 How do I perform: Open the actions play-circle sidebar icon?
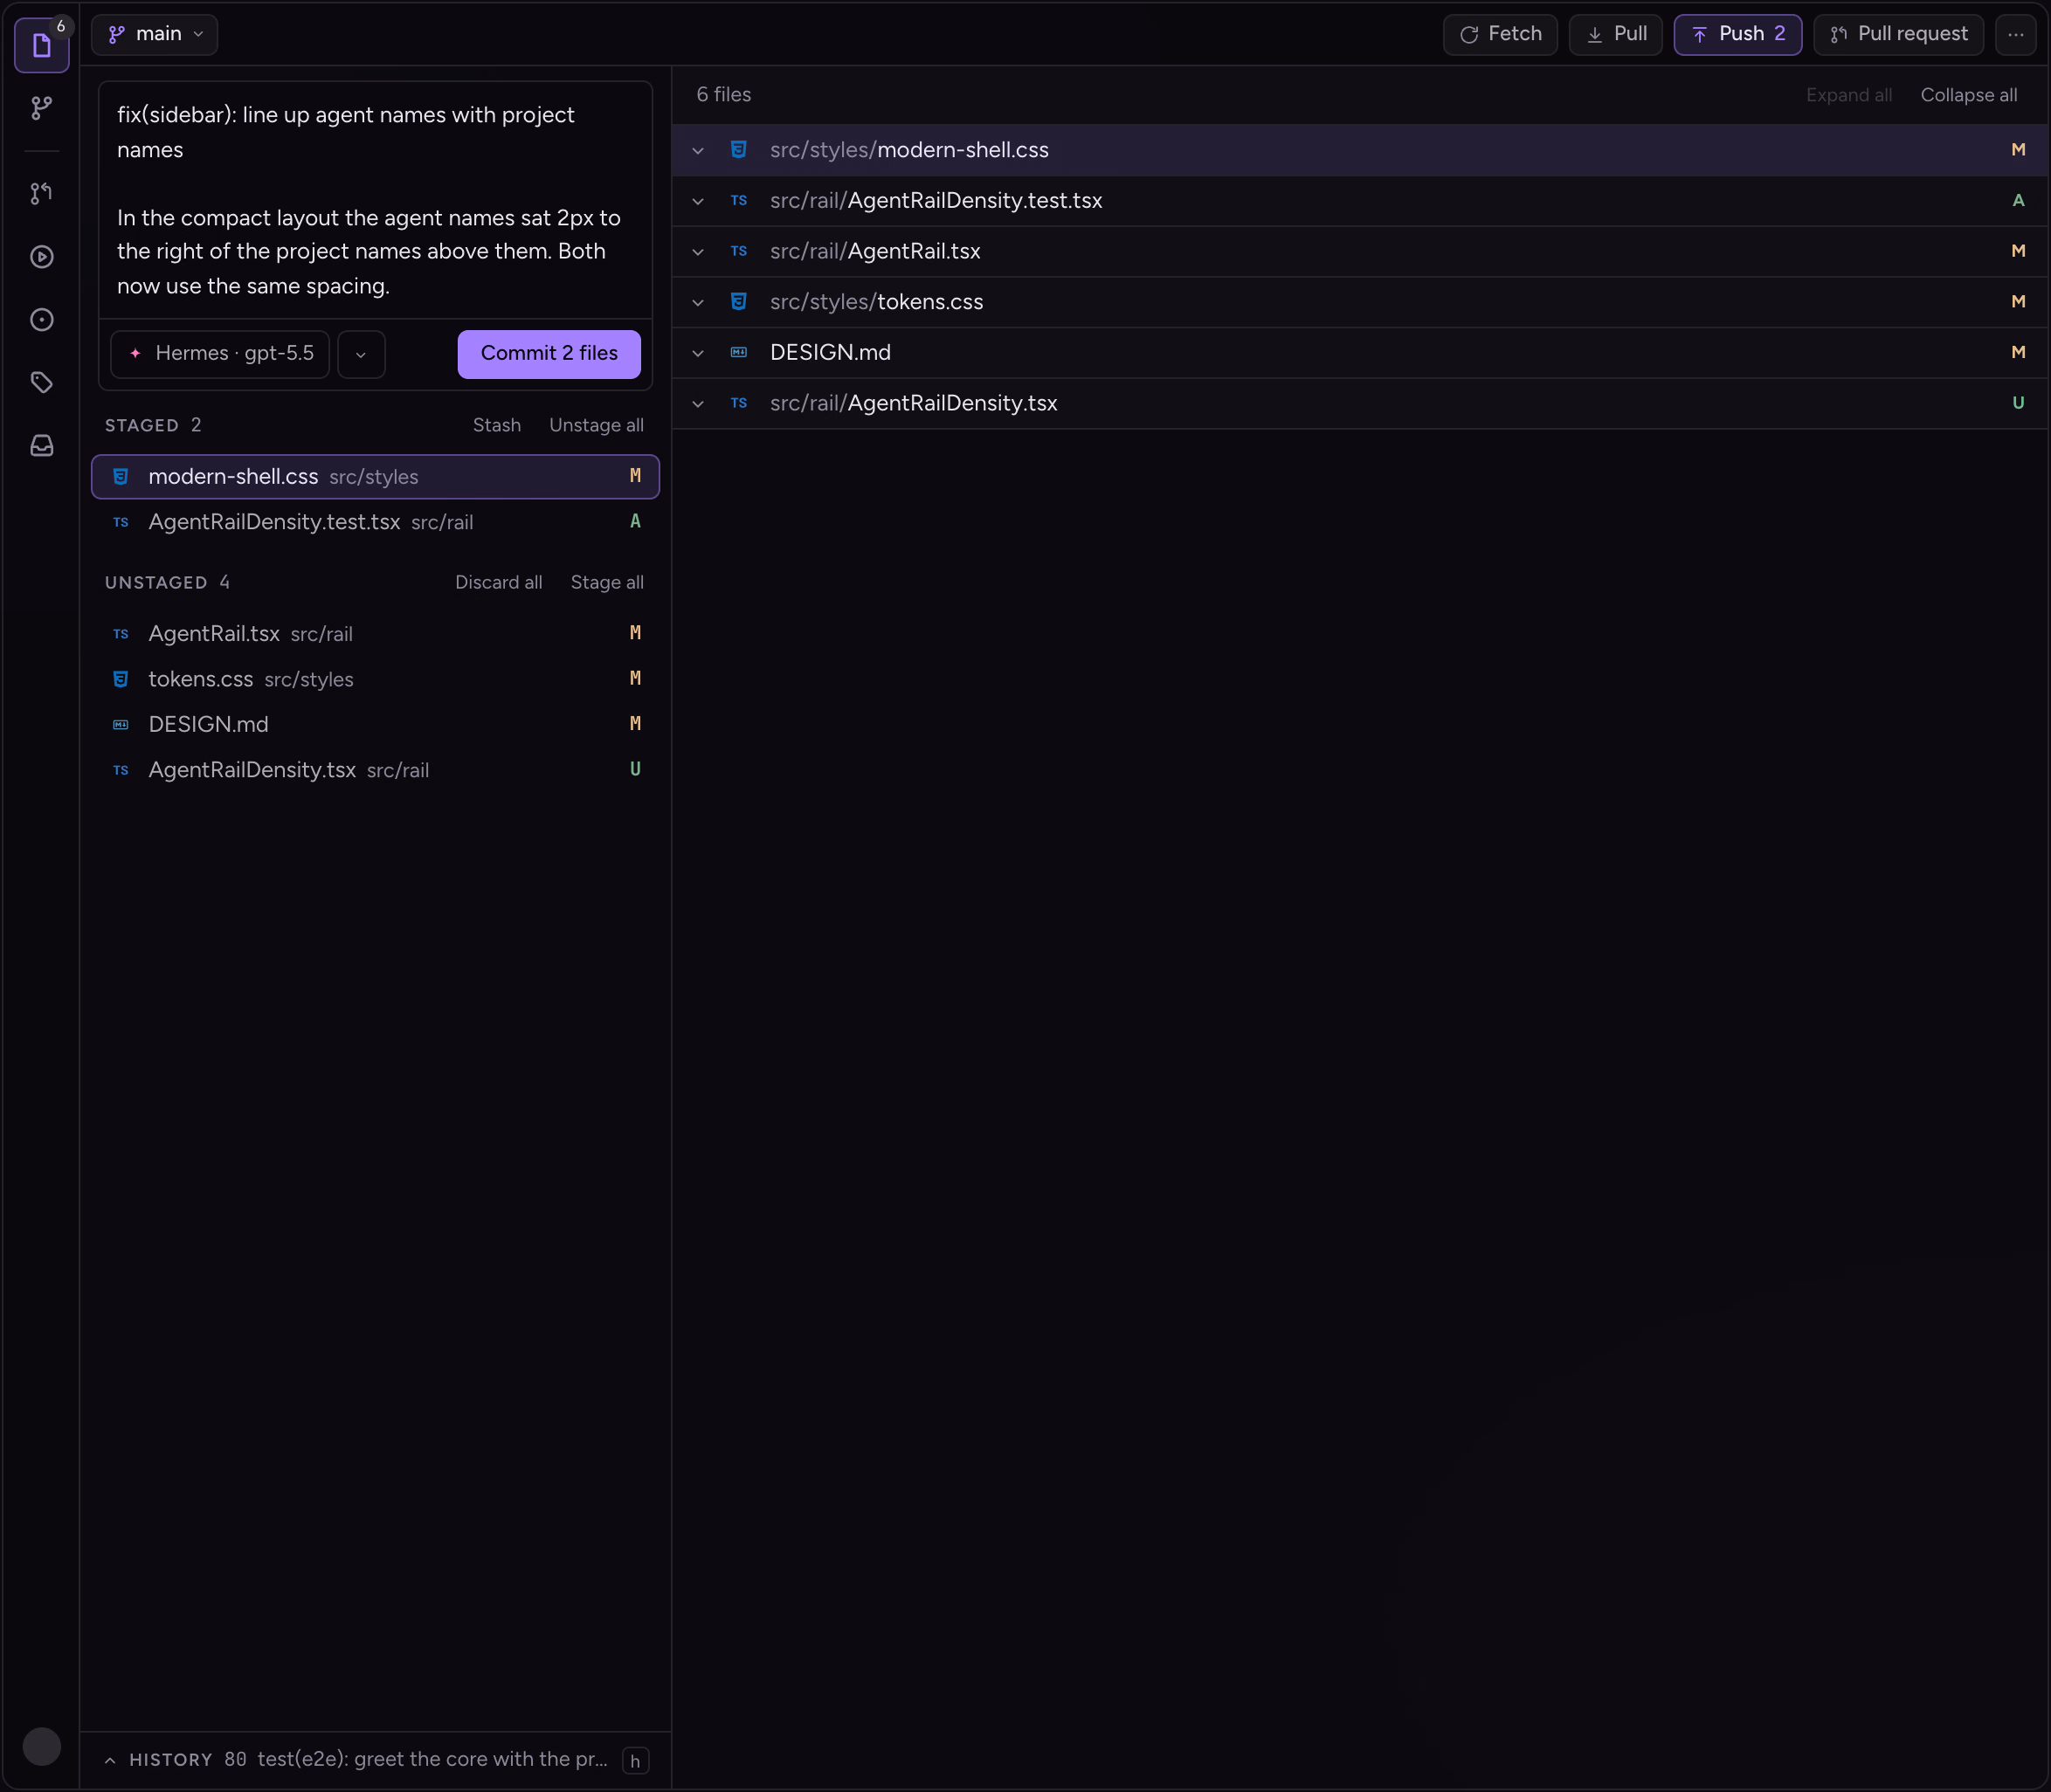[x=42, y=257]
